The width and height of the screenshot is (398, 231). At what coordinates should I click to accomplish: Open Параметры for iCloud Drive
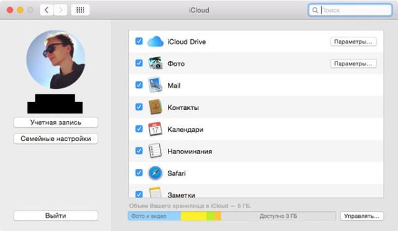tap(353, 42)
